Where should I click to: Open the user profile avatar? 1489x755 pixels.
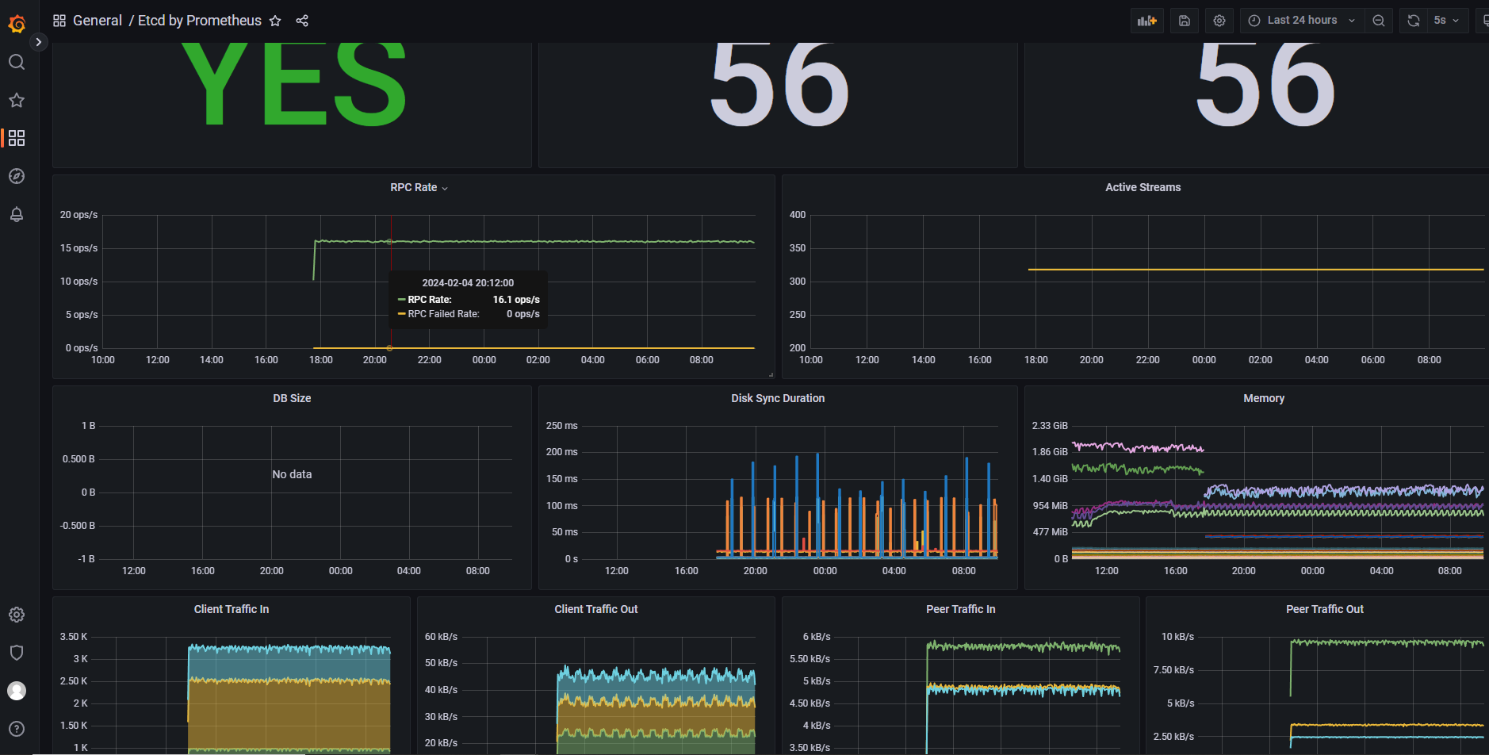pyautogui.click(x=17, y=691)
